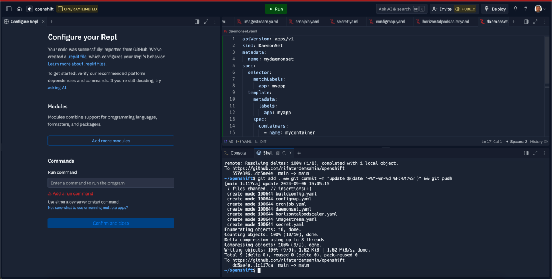
Task: Open Configure Repl pane options menu
Action: point(215,22)
